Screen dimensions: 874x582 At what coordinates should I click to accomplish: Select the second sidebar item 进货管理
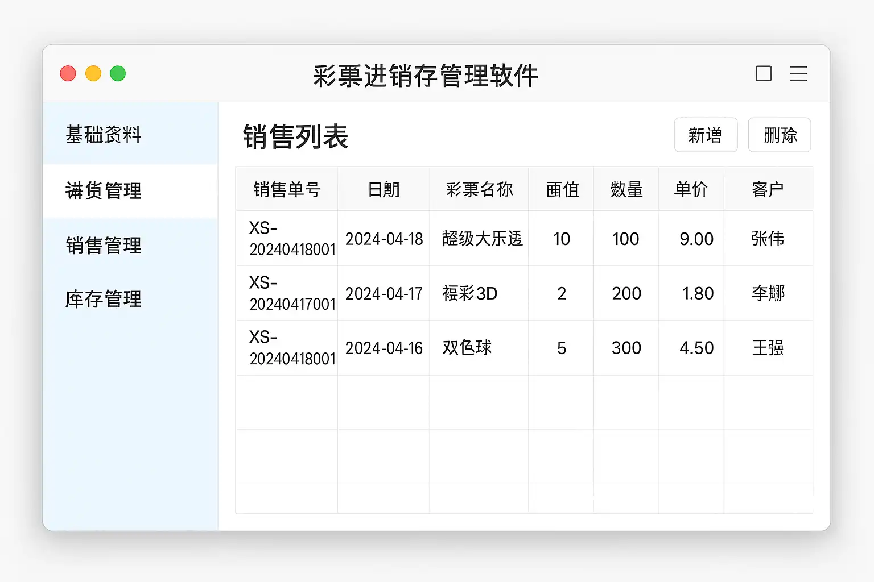(104, 190)
